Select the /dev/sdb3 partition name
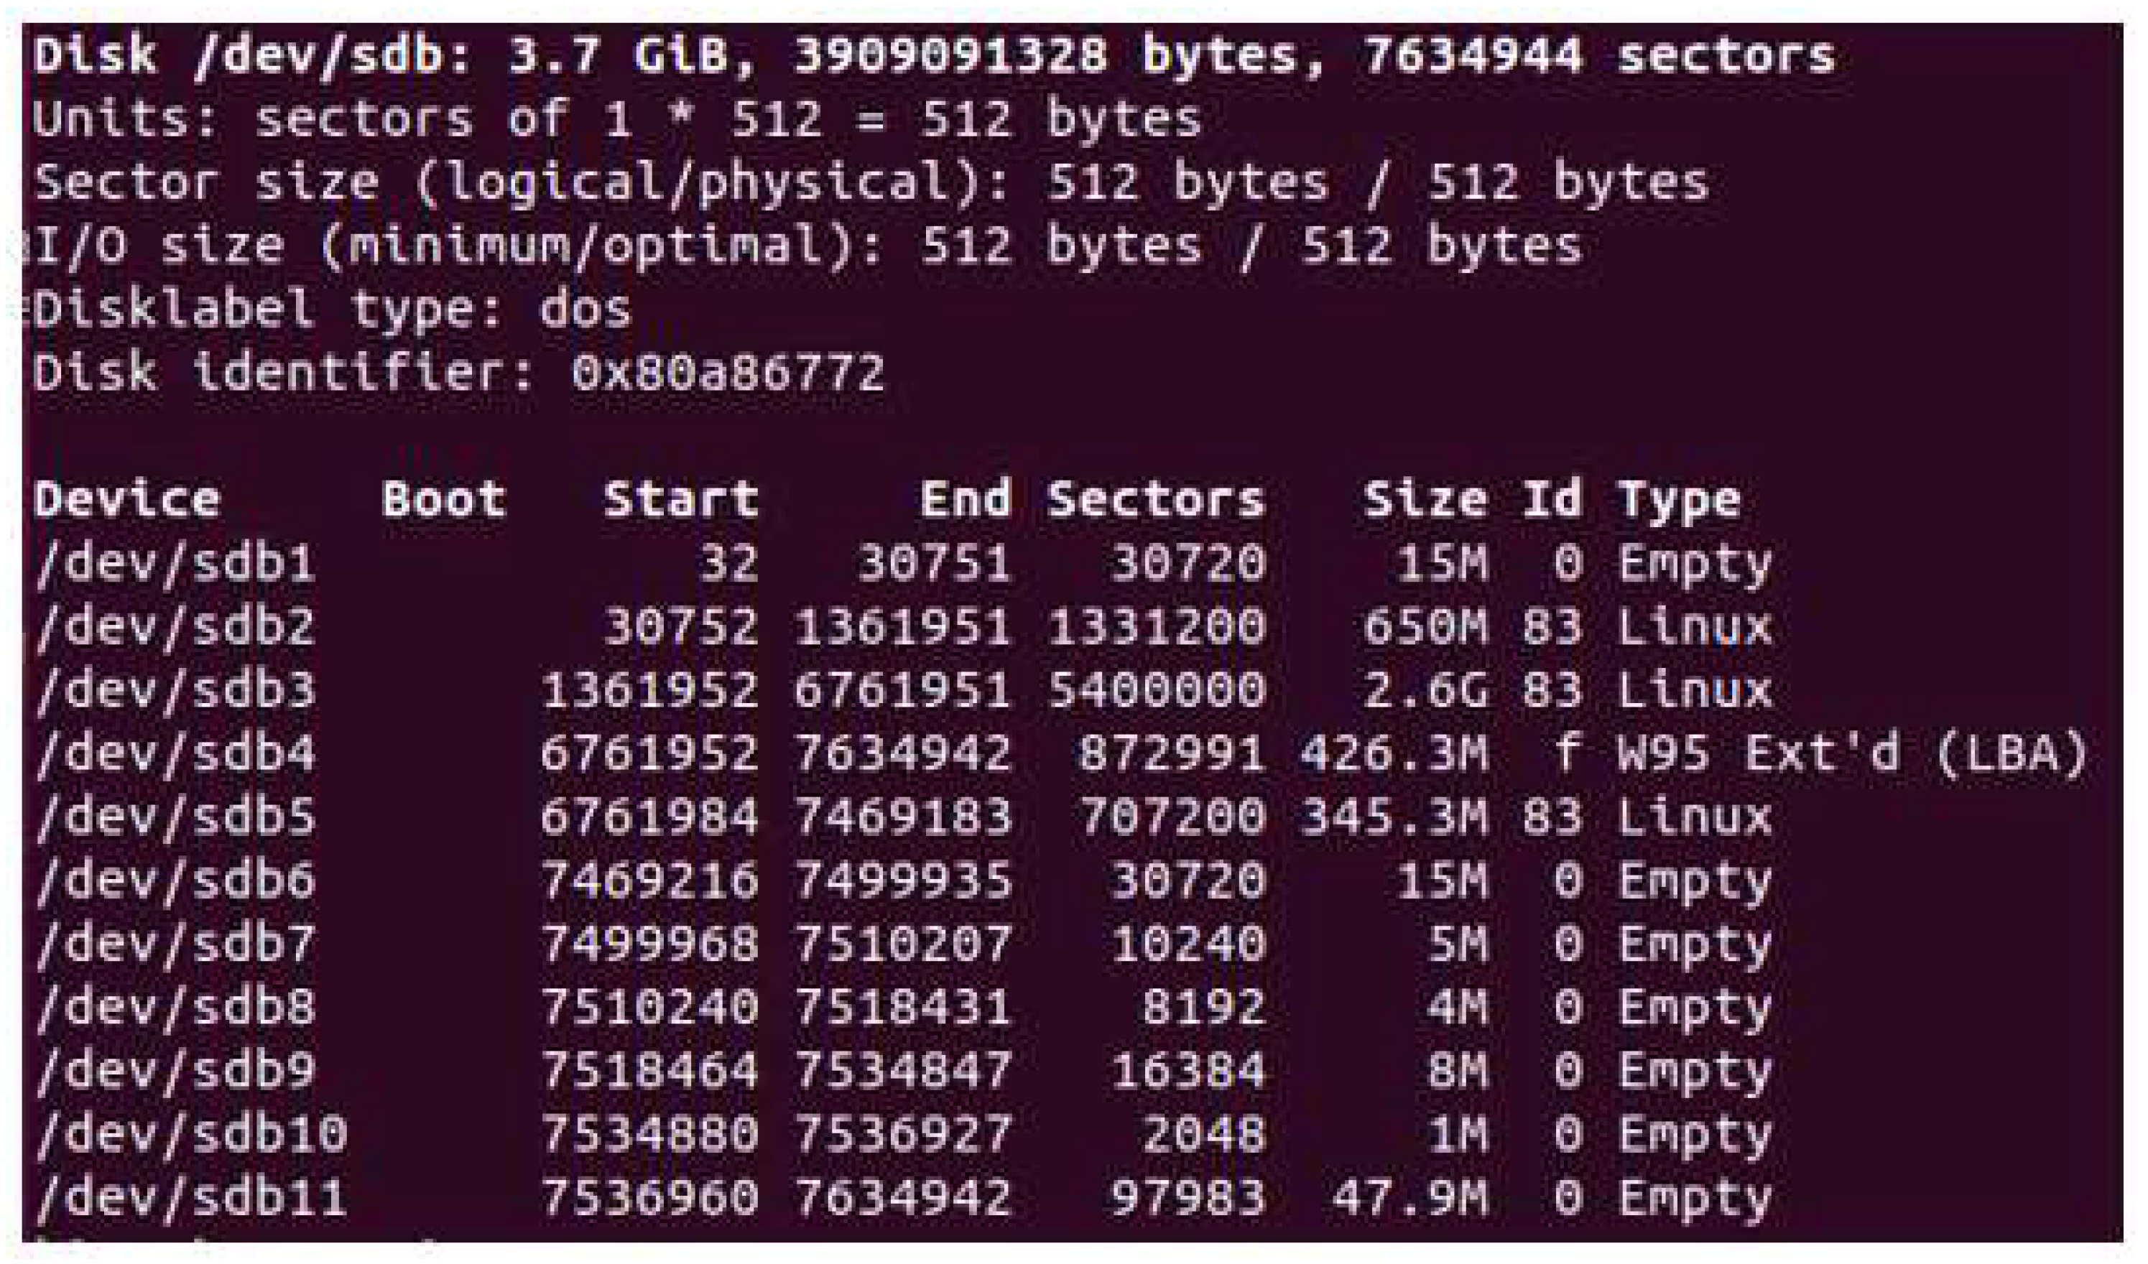 click(x=175, y=690)
